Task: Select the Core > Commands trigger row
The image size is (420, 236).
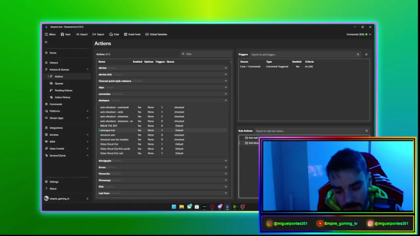Action: (x=304, y=67)
